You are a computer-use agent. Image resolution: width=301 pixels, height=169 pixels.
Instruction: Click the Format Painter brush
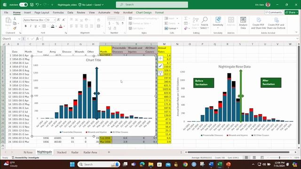(15, 28)
